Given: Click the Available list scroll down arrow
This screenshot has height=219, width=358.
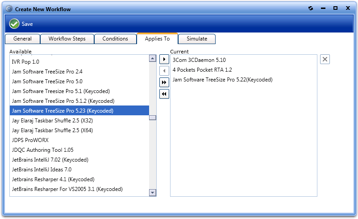Looking at the screenshot, I should click(153, 193).
